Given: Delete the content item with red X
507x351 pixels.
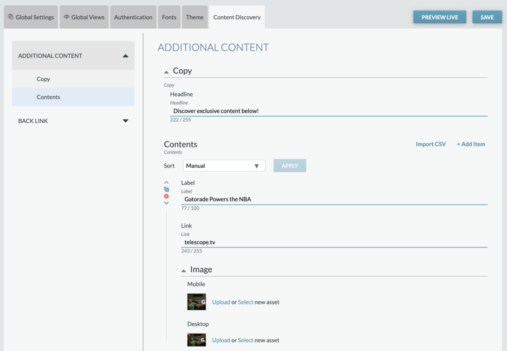Looking at the screenshot, I should [x=166, y=196].
